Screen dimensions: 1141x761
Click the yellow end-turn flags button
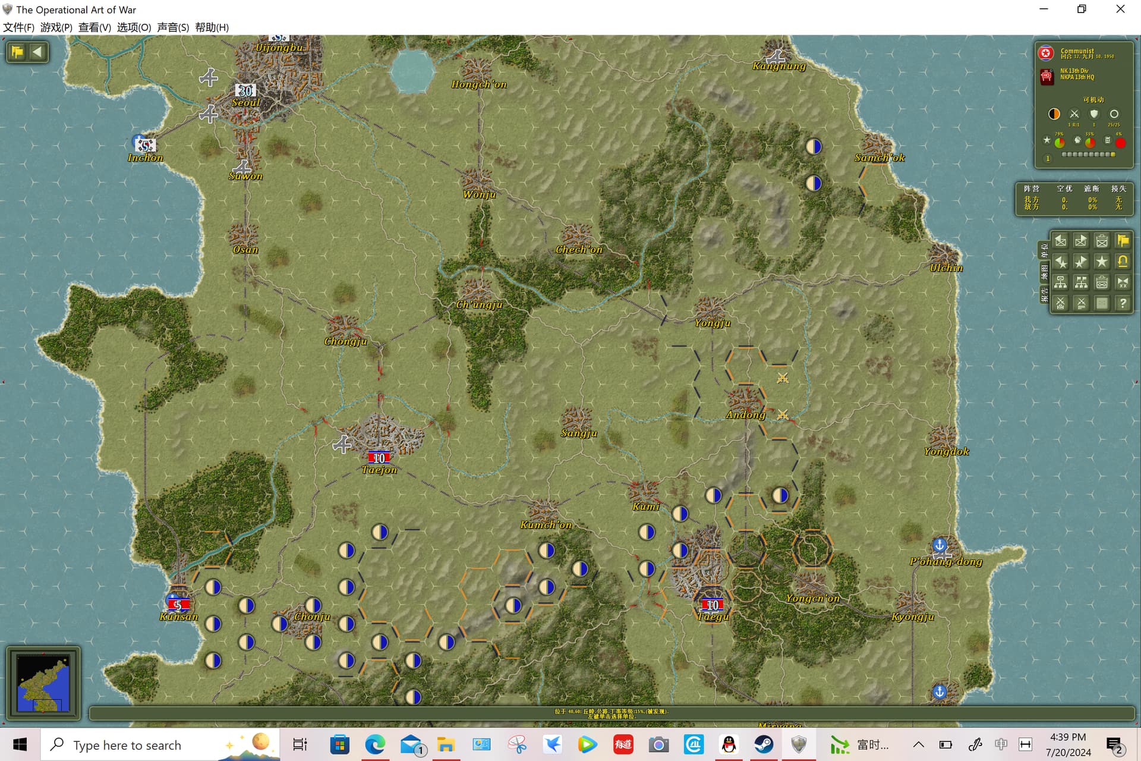[1123, 241]
